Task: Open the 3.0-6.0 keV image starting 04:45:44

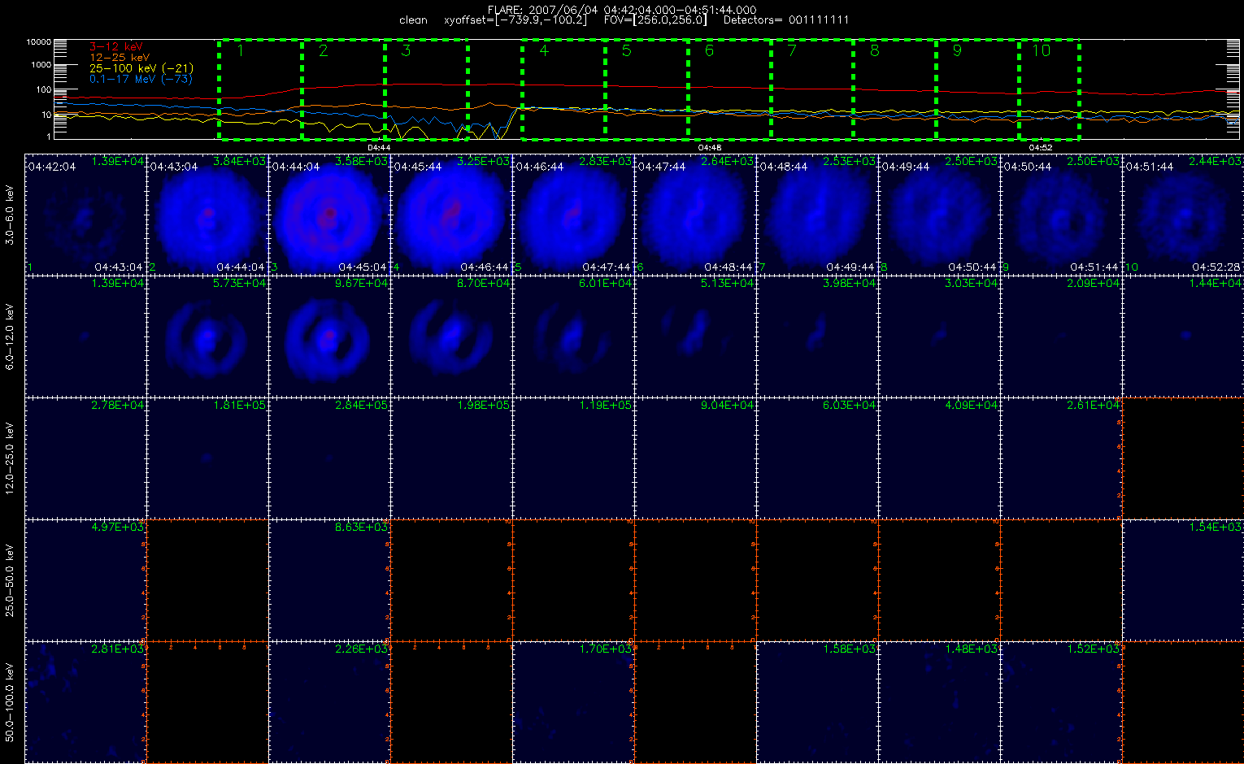Action: coord(451,214)
